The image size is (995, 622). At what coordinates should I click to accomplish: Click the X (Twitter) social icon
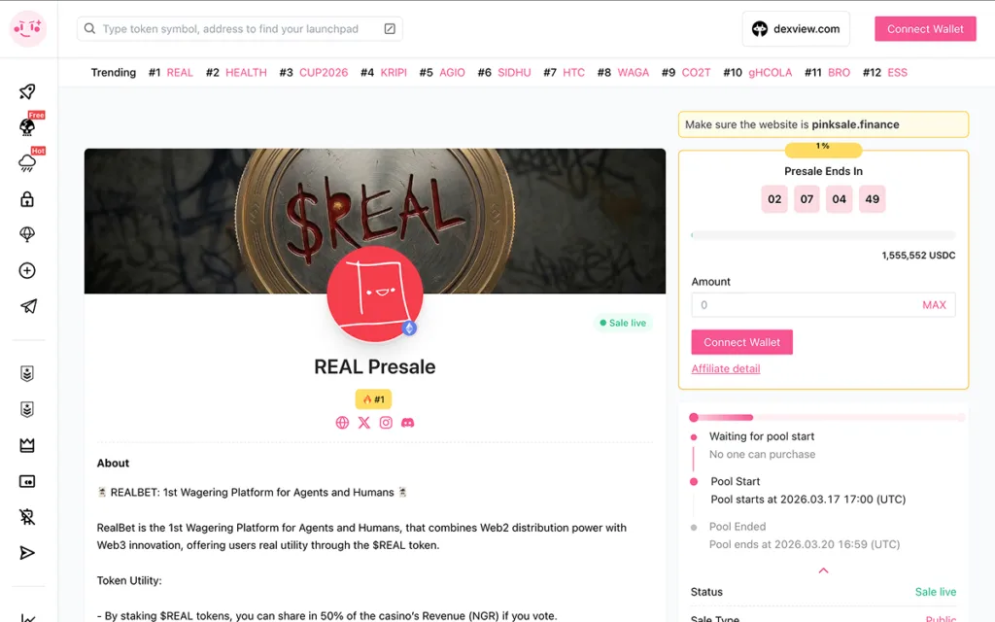(x=363, y=423)
